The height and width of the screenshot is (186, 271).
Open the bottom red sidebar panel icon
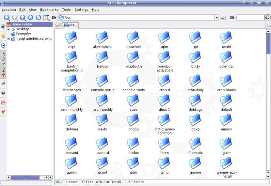(3, 112)
